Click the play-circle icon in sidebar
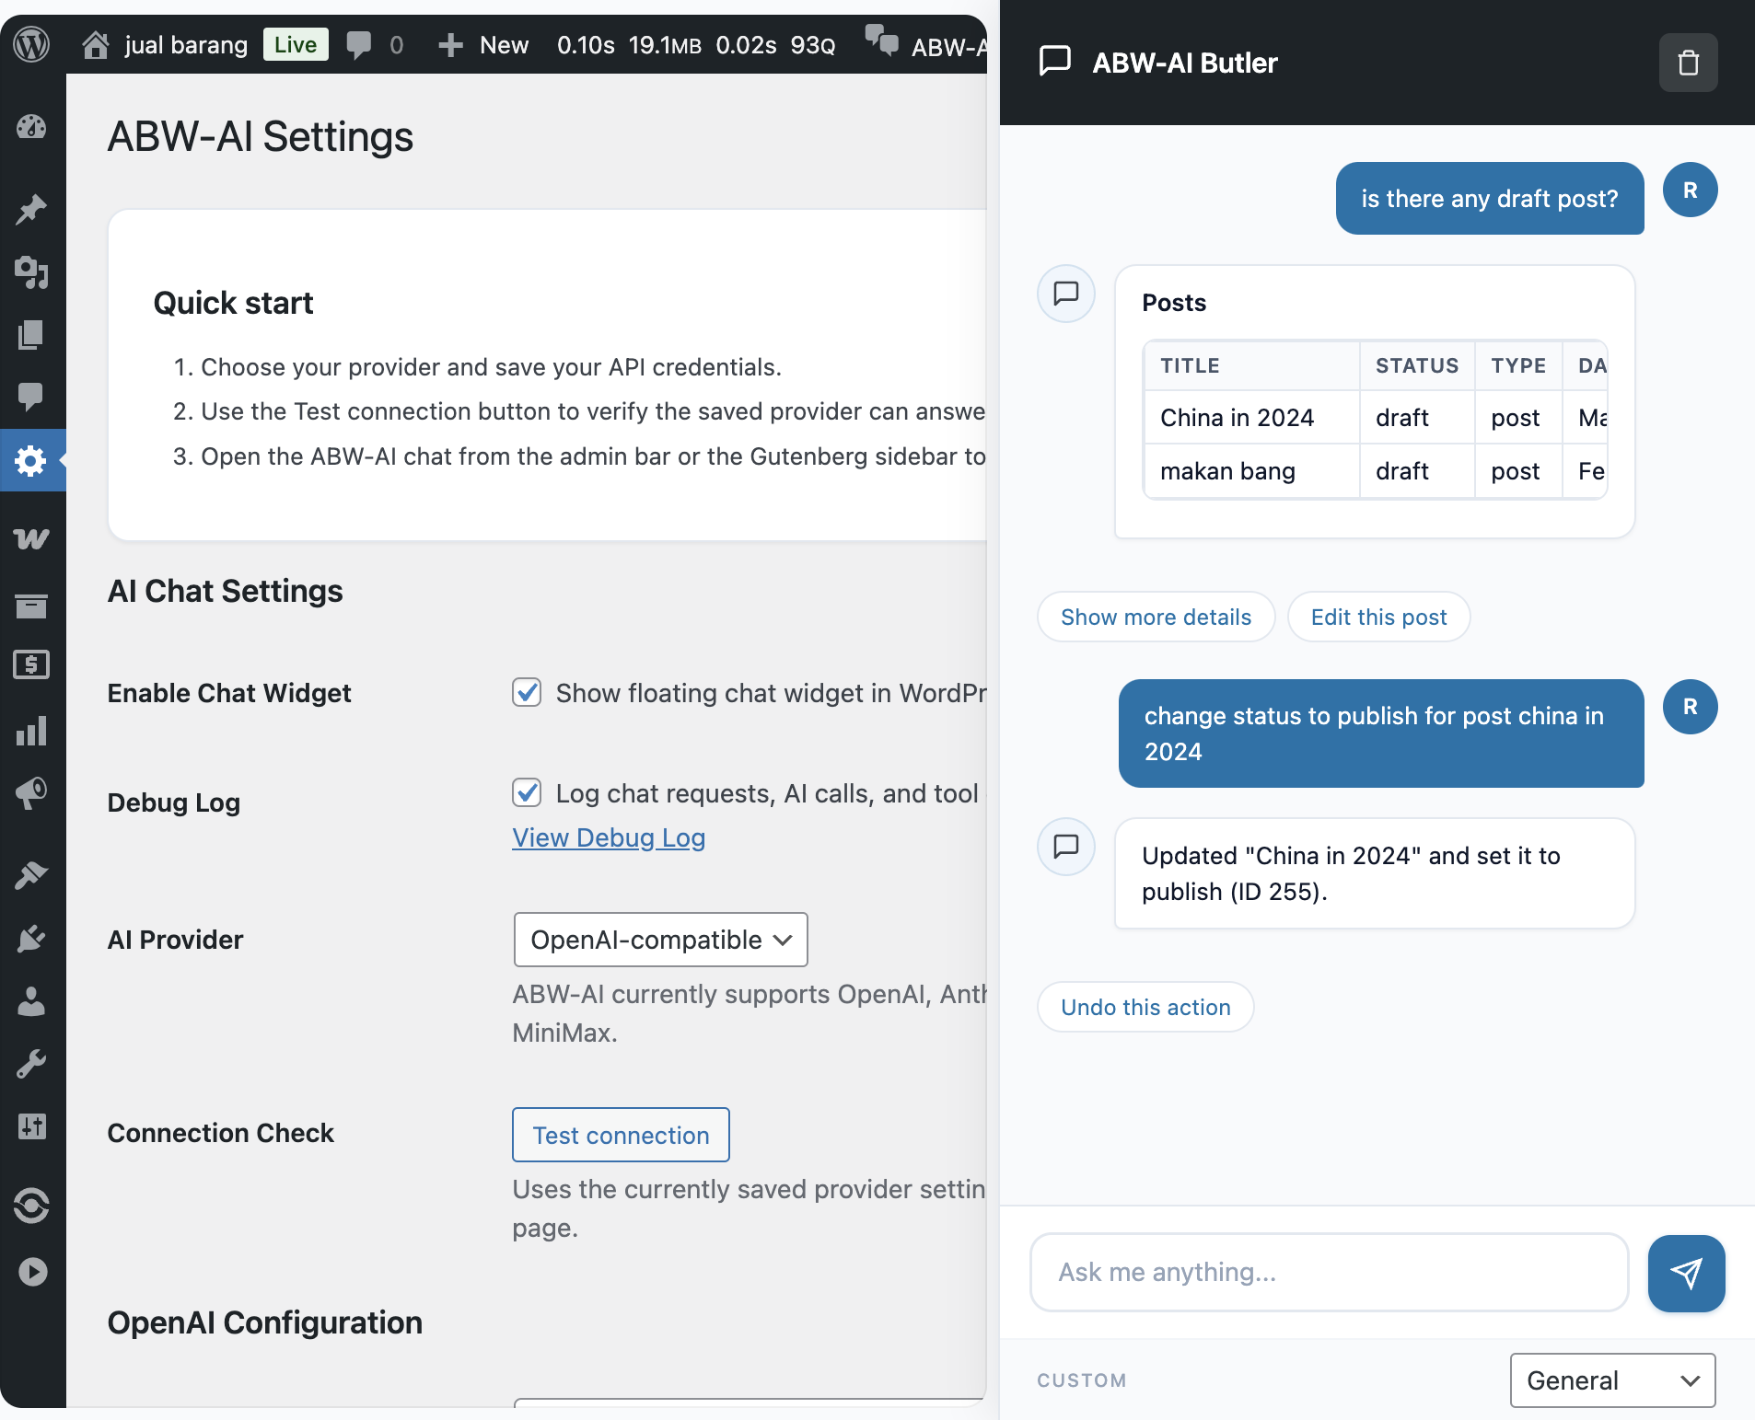1755x1420 pixels. tap(32, 1272)
